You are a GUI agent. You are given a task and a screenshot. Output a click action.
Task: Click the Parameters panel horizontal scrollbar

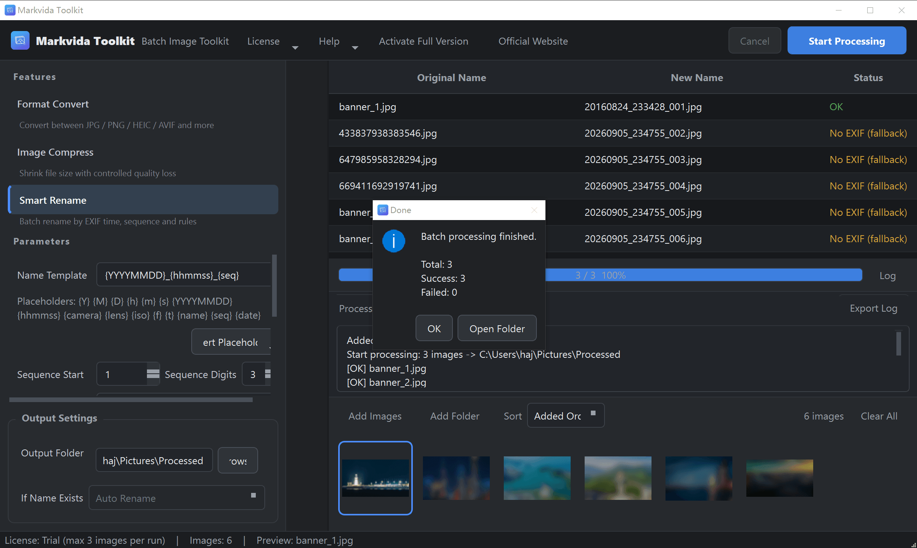(131, 399)
